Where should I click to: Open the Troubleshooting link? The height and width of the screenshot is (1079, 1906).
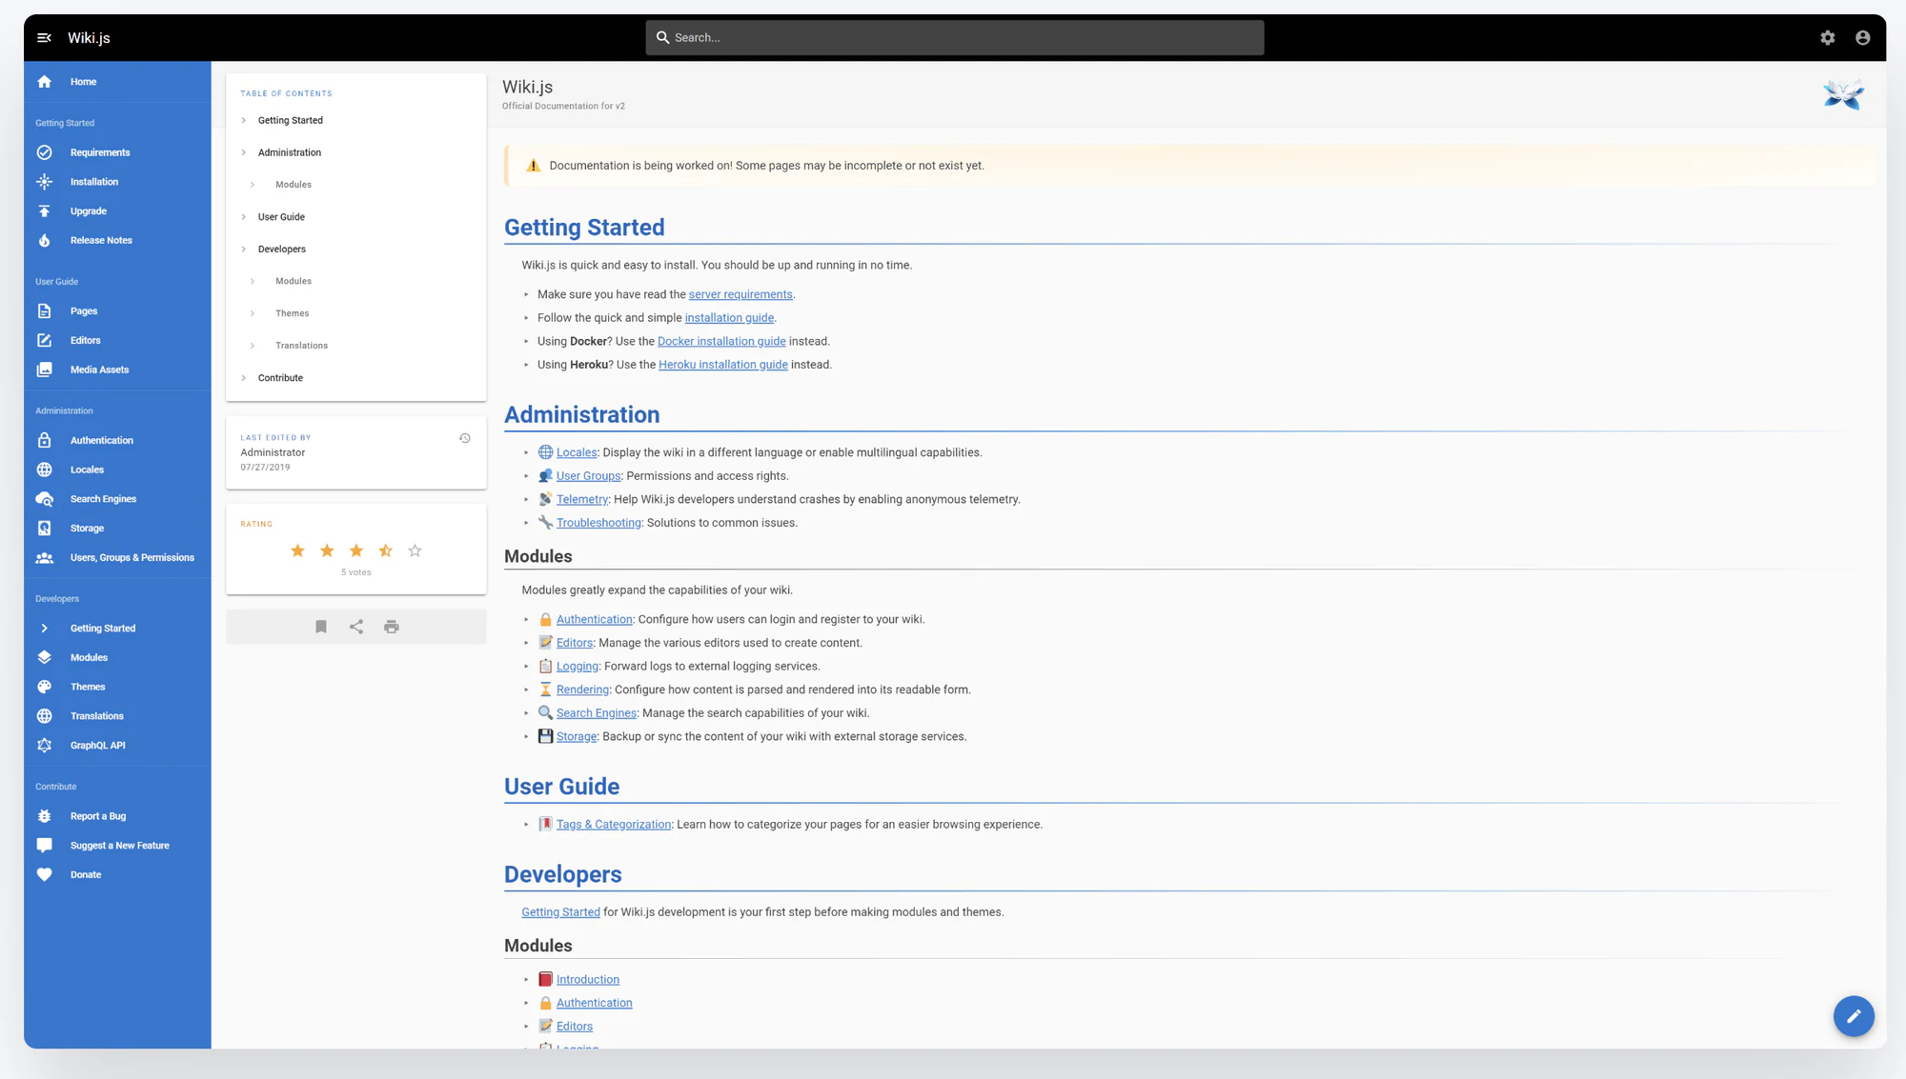(598, 523)
